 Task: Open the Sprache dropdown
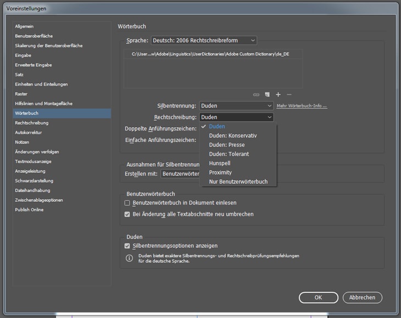click(x=204, y=41)
